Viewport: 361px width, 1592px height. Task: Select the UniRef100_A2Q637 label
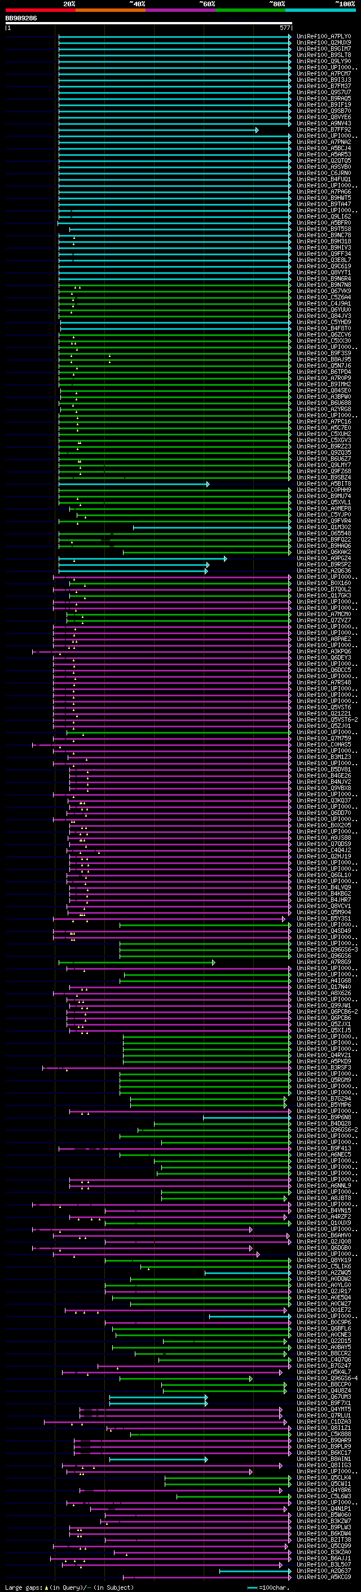tap(324, 1571)
